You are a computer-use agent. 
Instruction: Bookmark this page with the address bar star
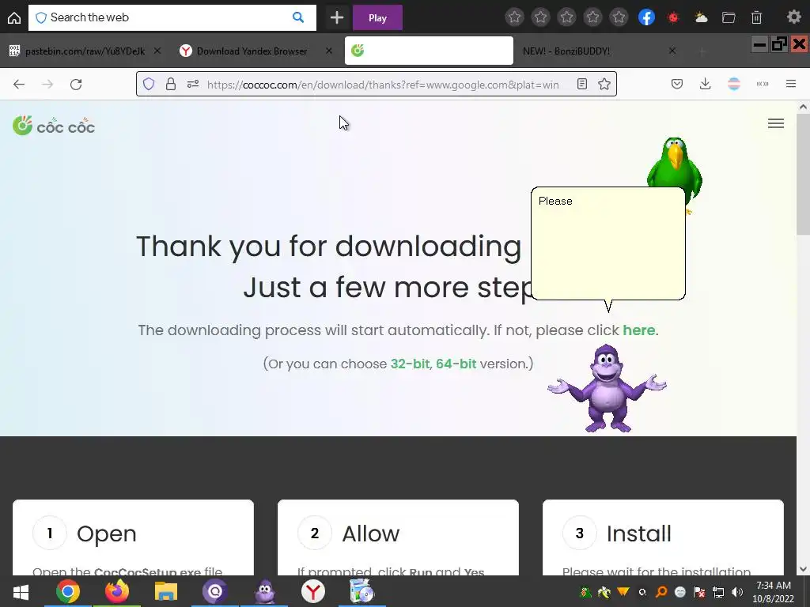[604, 84]
